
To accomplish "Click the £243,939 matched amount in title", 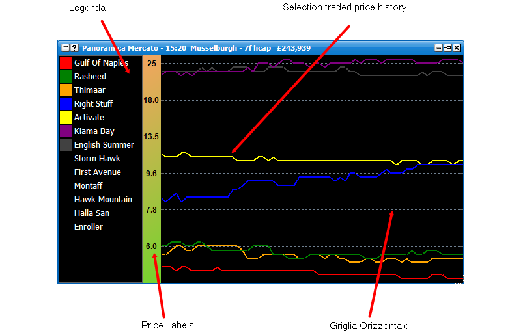I will (294, 48).
